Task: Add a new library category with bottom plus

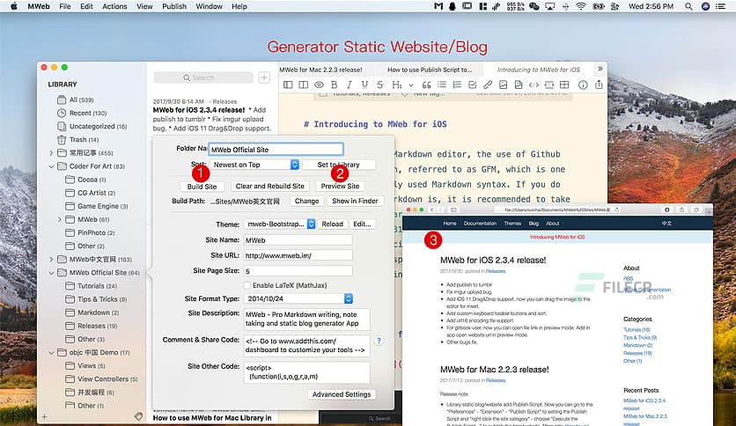Action: click(44, 416)
